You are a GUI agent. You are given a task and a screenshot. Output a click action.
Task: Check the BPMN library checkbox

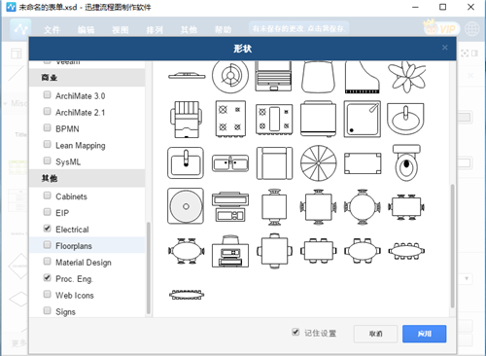[x=48, y=127]
